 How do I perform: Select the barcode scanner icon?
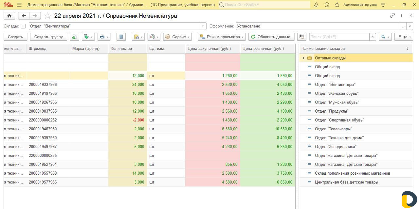(x=301, y=37)
